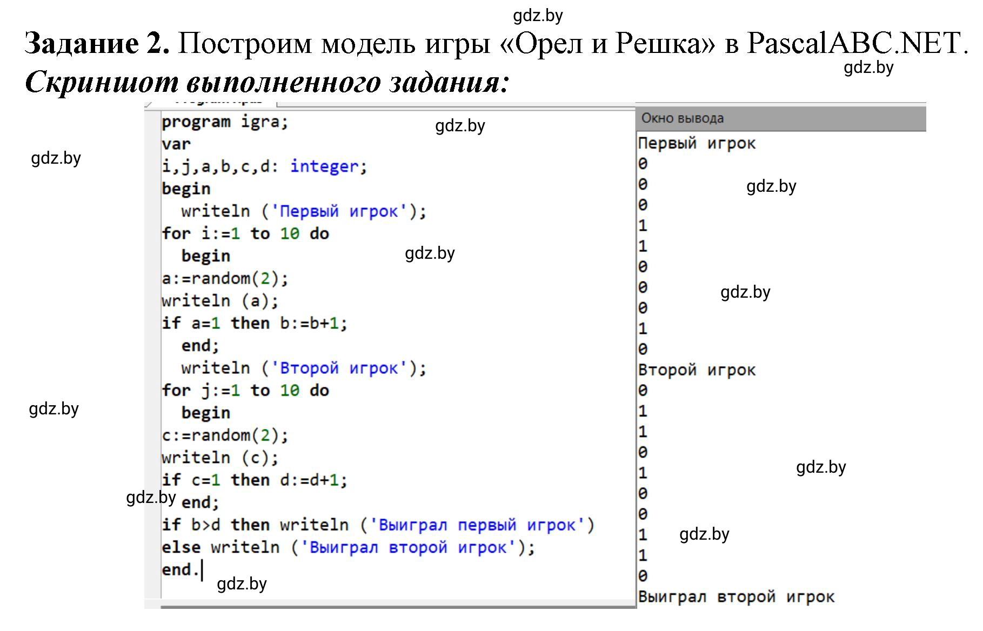The width and height of the screenshot is (983, 631).
Task: Click the 'a:=random(2);' line
Action: click(x=225, y=279)
